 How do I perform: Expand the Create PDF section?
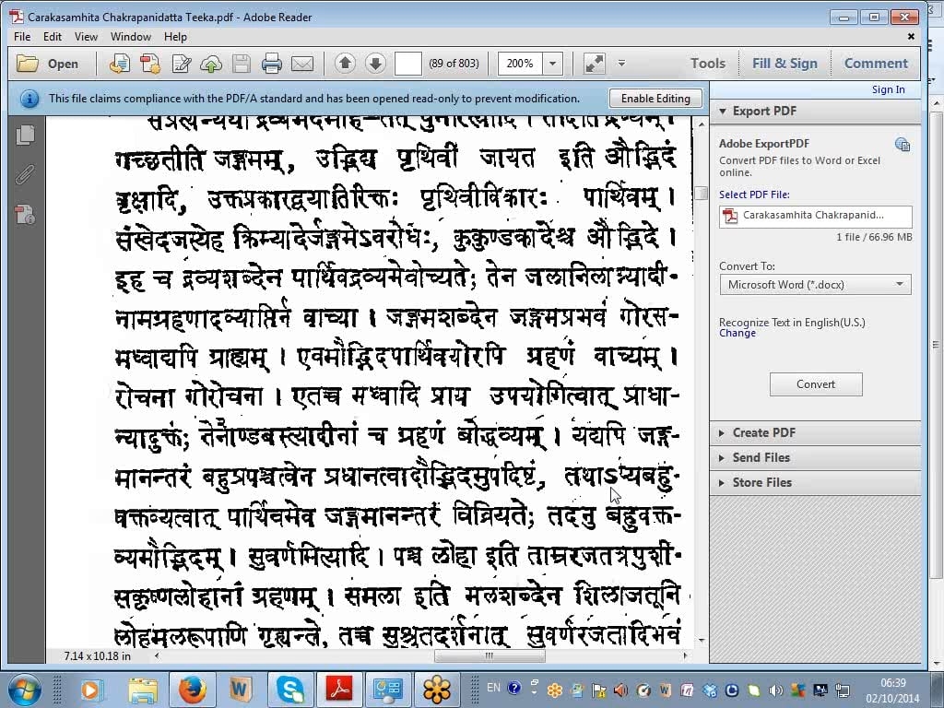(x=763, y=432)
